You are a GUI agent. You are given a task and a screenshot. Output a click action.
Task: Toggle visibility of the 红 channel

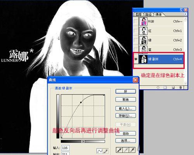tap(136, 31)
